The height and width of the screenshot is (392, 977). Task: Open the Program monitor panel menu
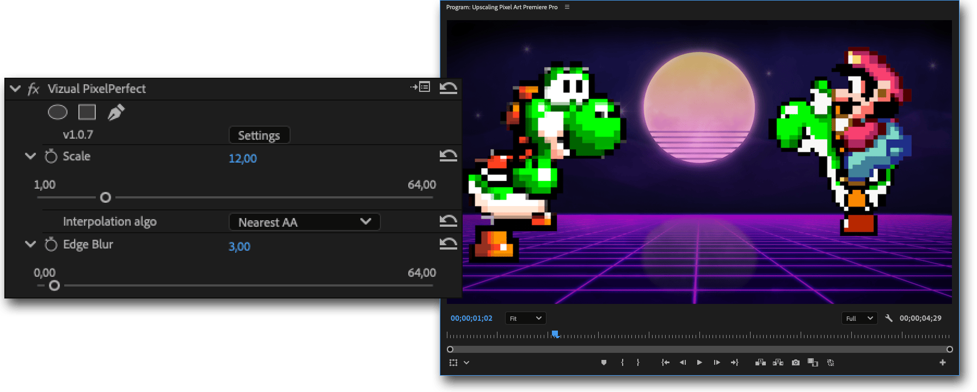click(567, 7)
